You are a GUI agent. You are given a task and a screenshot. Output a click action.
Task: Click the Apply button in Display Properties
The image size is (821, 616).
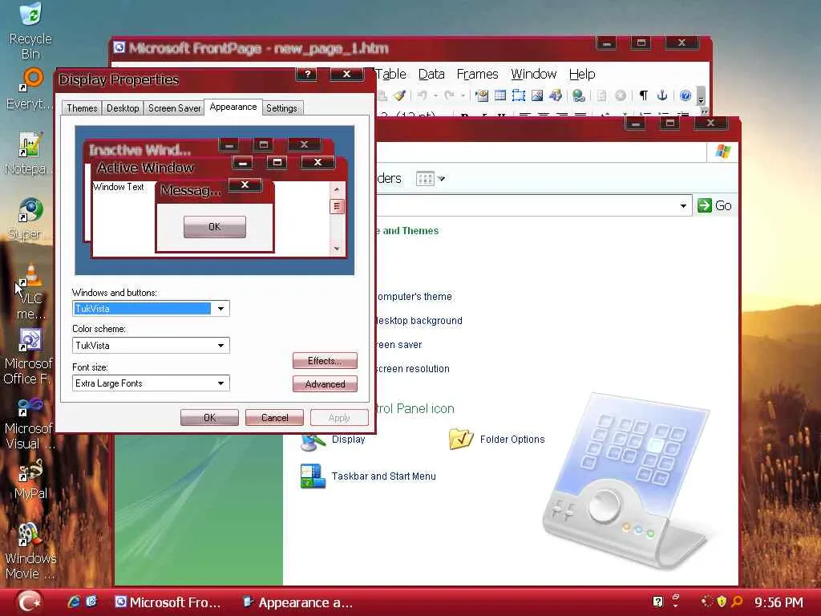point(339,417)
